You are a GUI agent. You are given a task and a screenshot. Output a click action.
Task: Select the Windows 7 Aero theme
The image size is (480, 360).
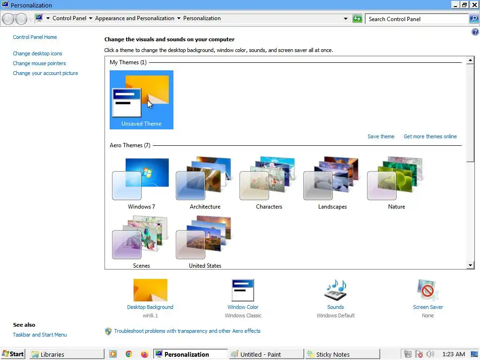tap(141, 183)
